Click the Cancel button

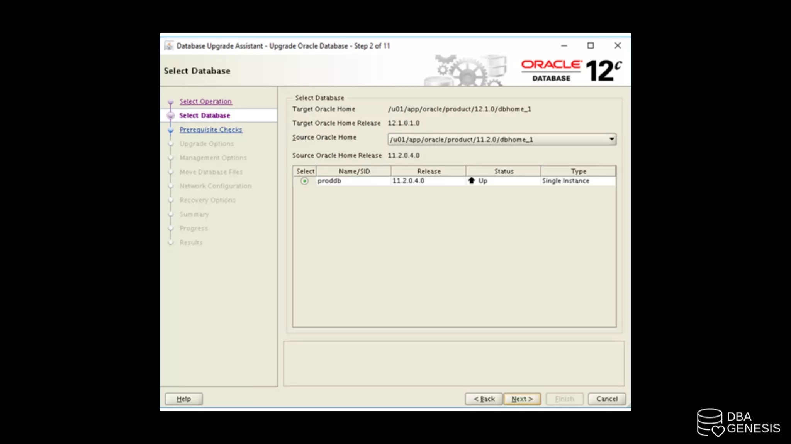[606, 399]
